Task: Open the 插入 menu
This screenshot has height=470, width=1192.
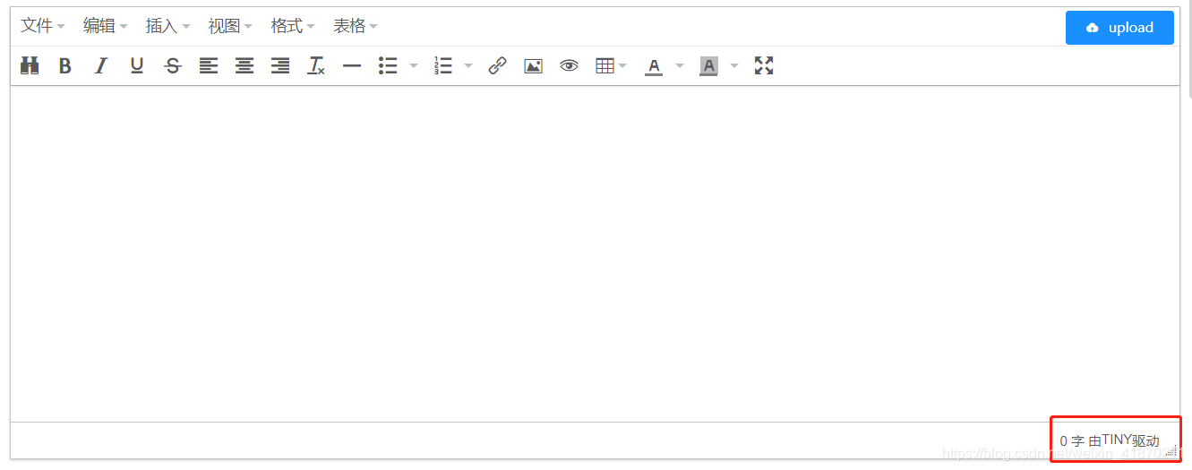Action: (168, 26)
